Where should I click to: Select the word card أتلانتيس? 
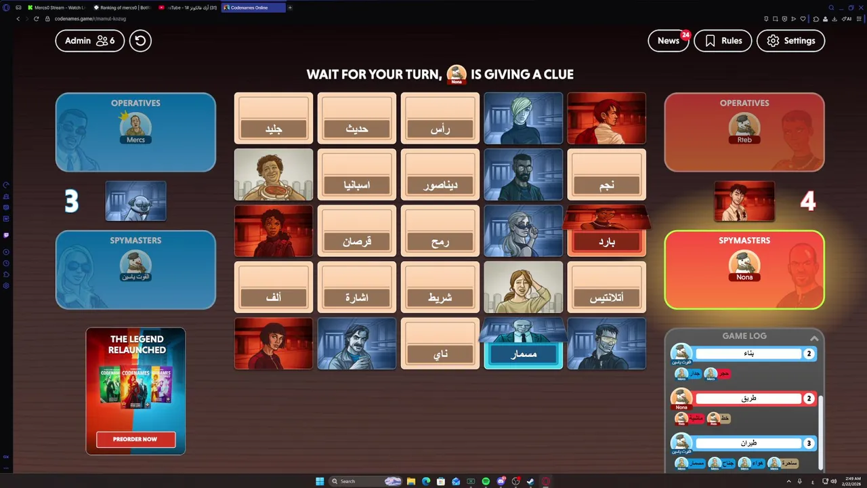tap(606, 287)
